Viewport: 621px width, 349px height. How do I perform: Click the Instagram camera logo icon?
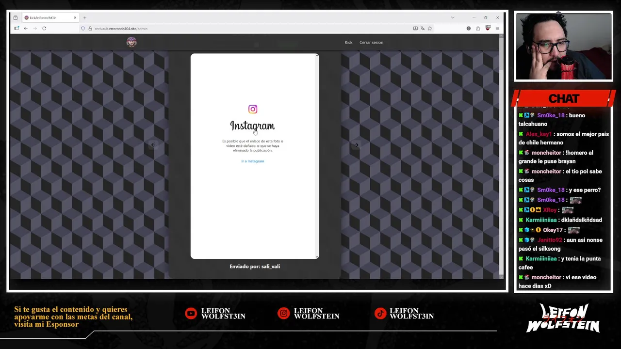coord(253,109)
